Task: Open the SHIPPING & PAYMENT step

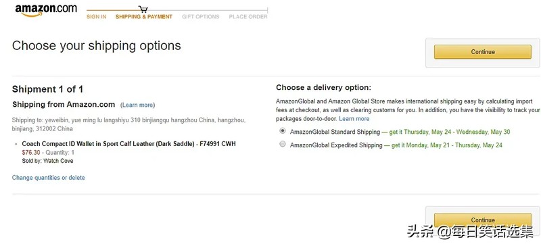Action: tap(144, 17)
